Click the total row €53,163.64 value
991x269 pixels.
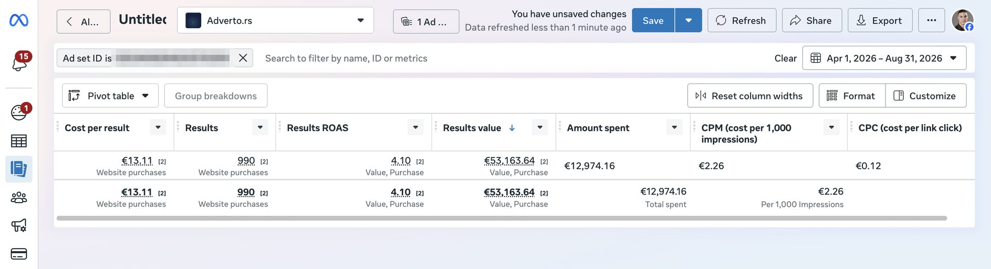tap(509, 192)
